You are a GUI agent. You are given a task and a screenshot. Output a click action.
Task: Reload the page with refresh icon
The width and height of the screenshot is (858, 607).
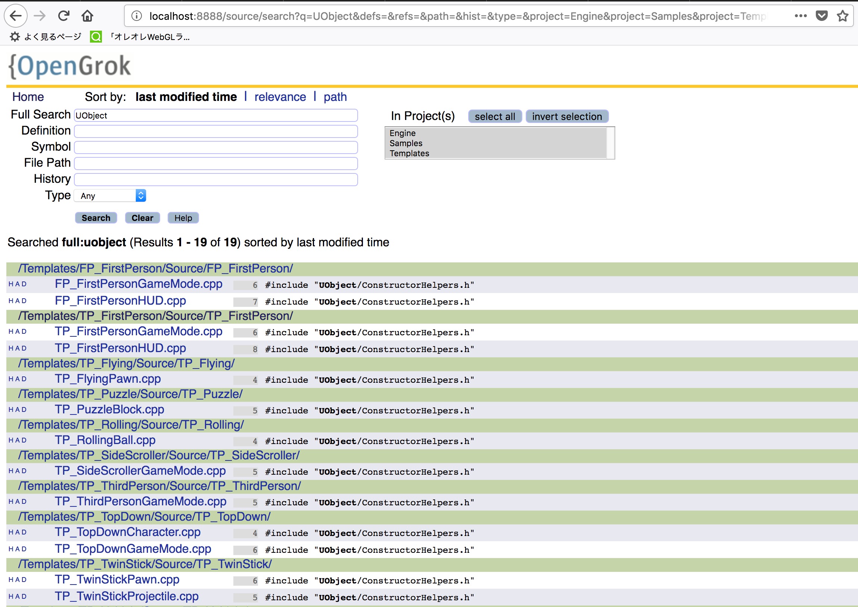(x=64, y=16)
